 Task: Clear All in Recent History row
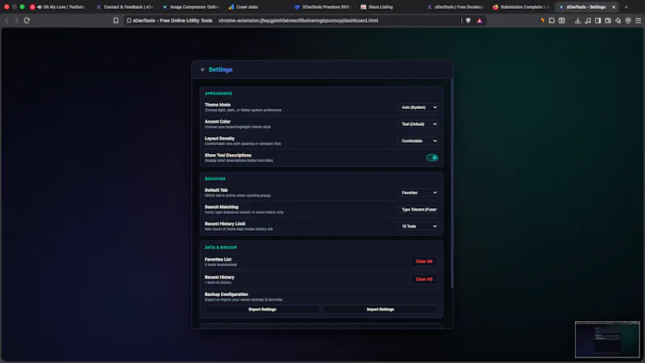click(424, 279)
